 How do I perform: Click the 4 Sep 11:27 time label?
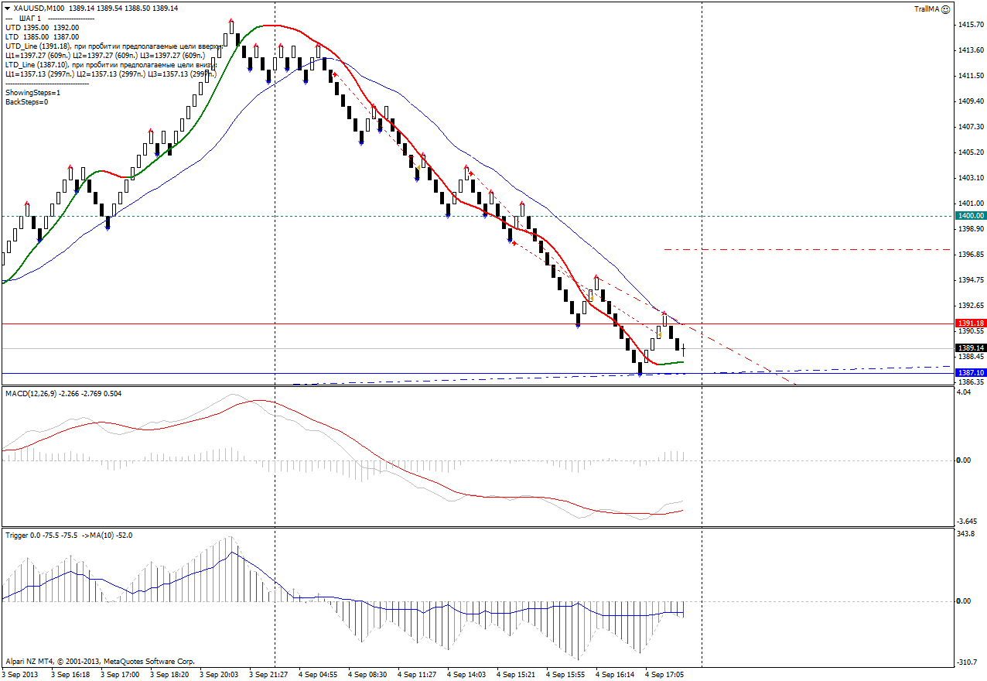417,675
